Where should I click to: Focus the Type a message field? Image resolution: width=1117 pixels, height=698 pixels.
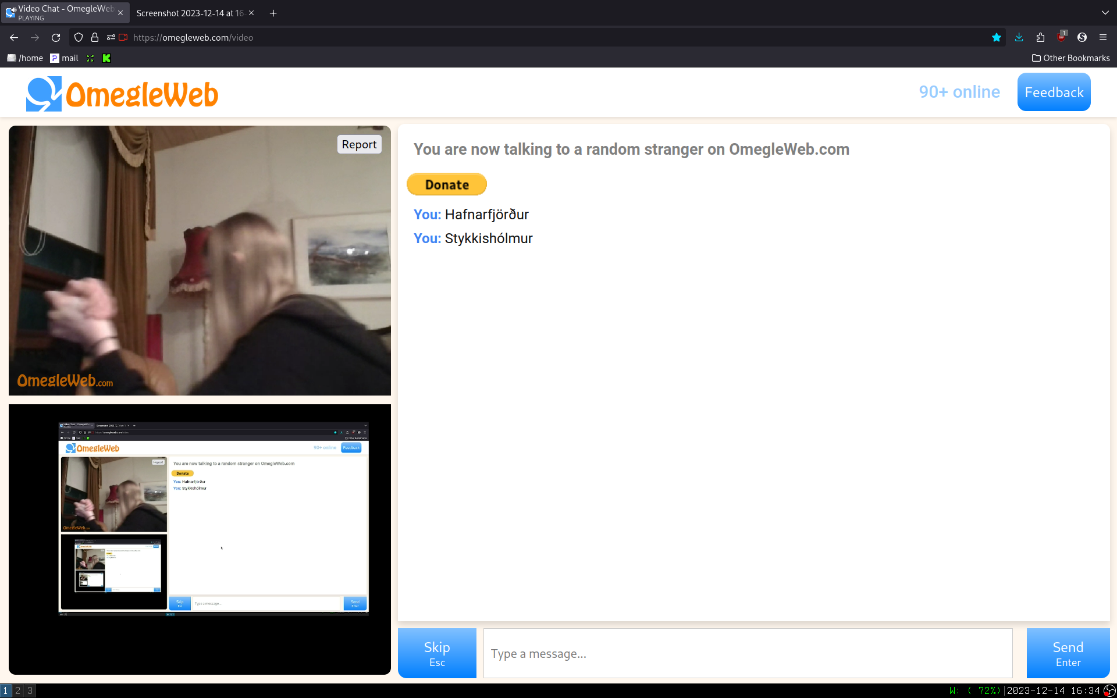point(748,653)
